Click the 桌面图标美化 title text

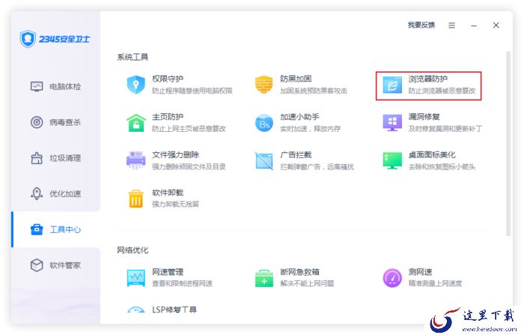(x=432, y=155)
